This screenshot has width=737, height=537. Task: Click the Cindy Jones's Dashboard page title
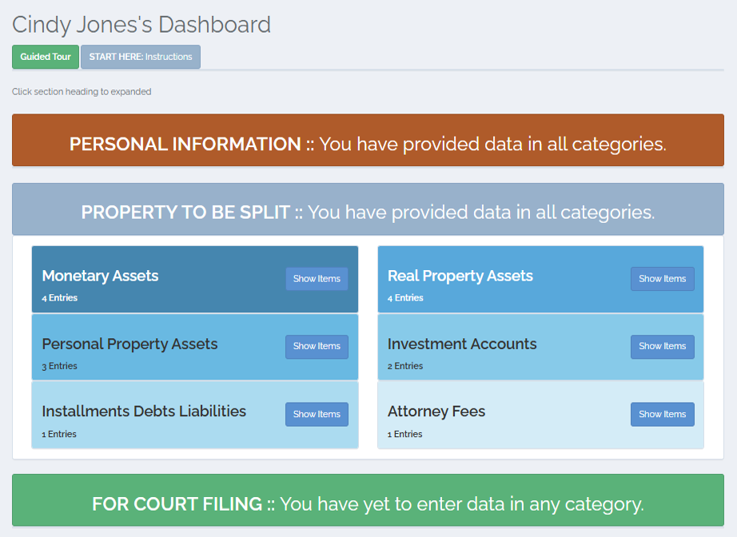coord(141,24)
